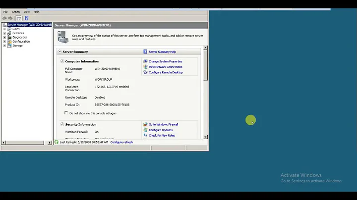Click the tree pane scroll-left arrow

tap(3, 143)
